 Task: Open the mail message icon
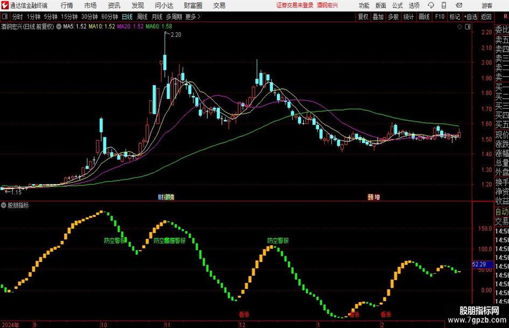click(459, 5)
